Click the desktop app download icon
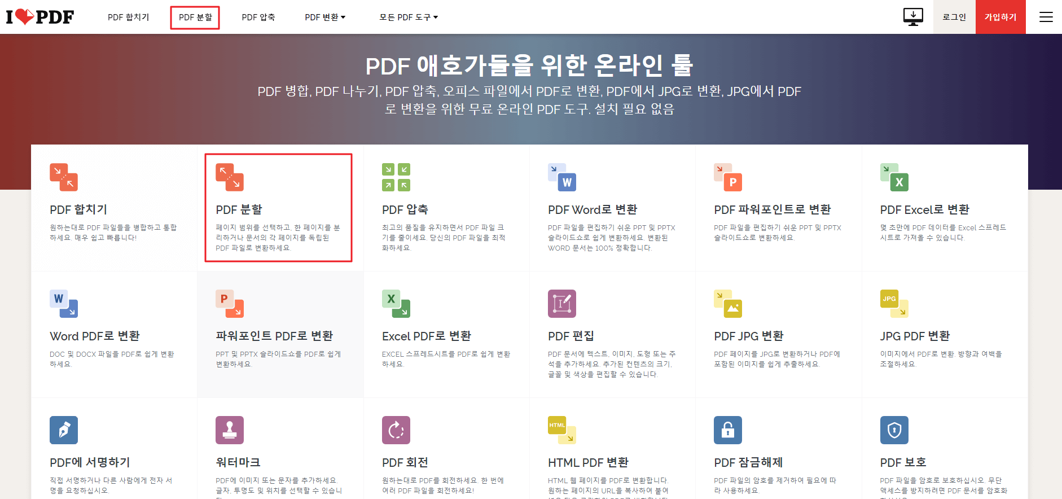 tap(913, 17)
